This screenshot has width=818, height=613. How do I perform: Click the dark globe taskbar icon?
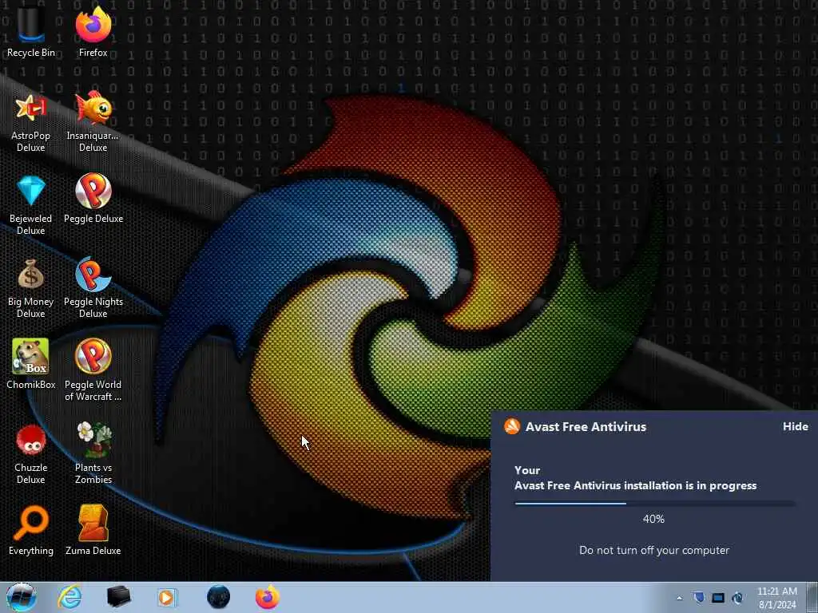point(218,597)
